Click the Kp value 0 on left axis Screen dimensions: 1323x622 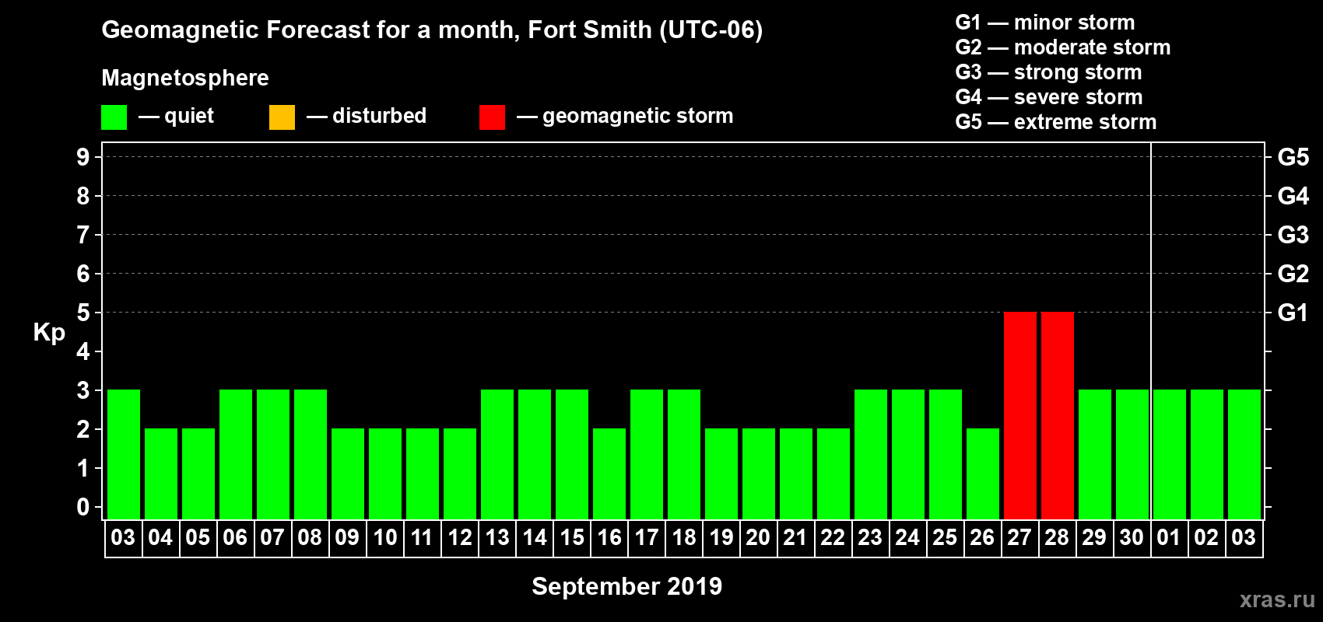83,507
